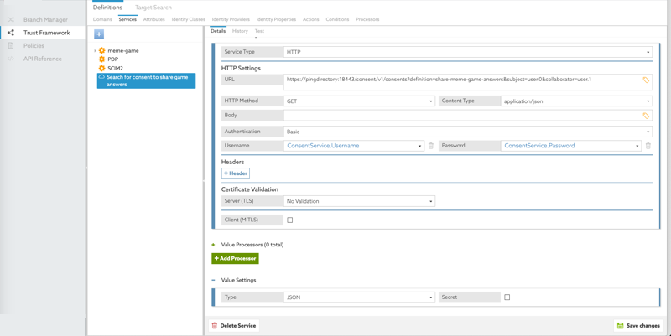Click into the URL input field
671x336 pixels.
click(x=461, y=80)
